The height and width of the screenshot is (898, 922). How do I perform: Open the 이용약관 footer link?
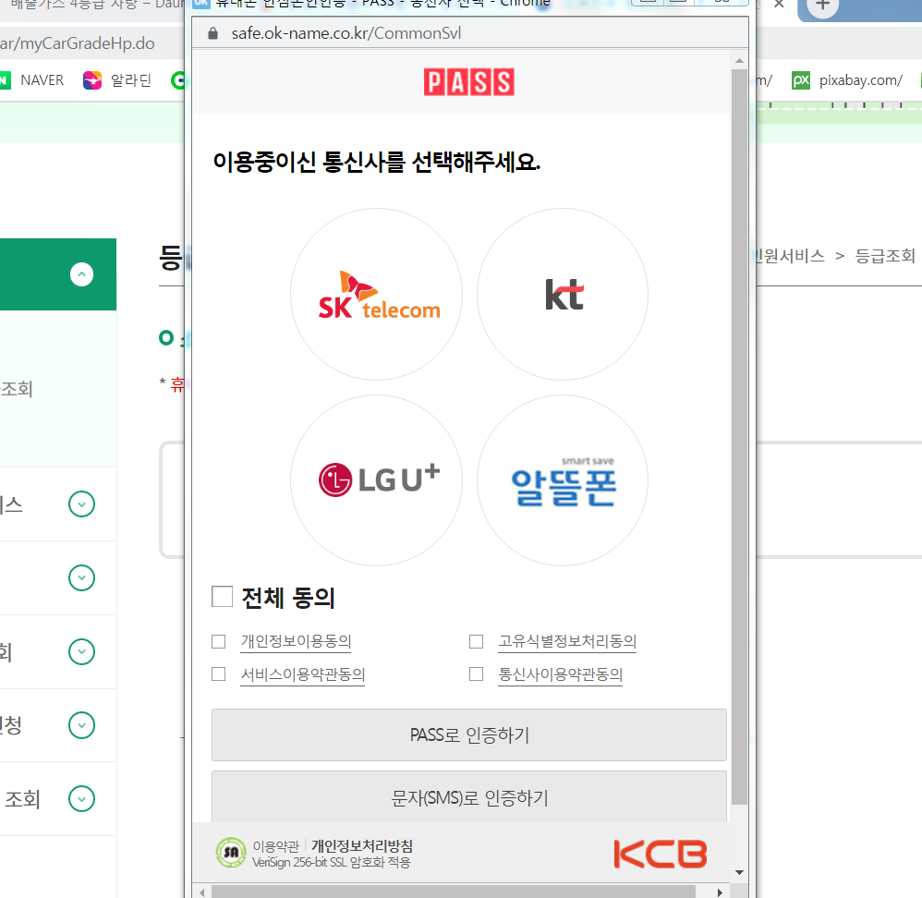point(276,846)
